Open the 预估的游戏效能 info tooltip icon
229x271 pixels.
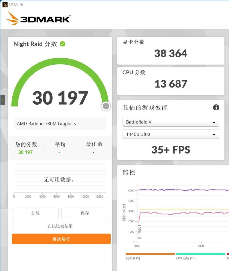(216, 107)
